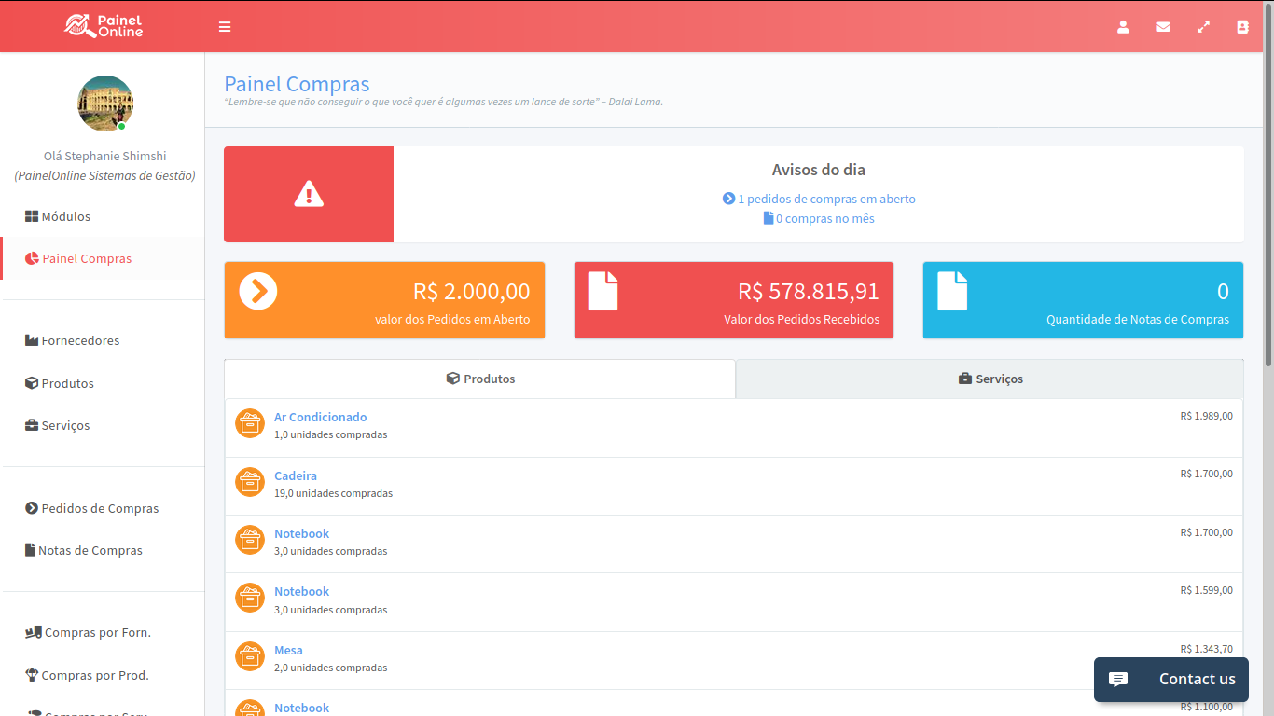This screenshot has height=716, width=1274.
Task: Click the orange box icon beside Cadeira
Action: pyautogui.click(x=250, y=482)
